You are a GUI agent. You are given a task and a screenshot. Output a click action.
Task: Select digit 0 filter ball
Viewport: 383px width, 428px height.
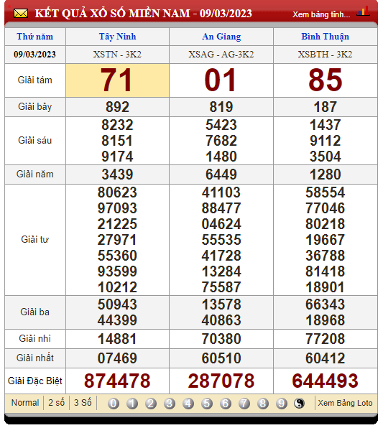tap(114, 404)
